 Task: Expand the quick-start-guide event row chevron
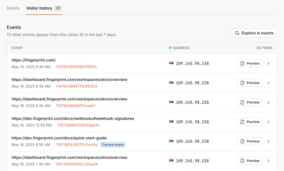point(268,141)
